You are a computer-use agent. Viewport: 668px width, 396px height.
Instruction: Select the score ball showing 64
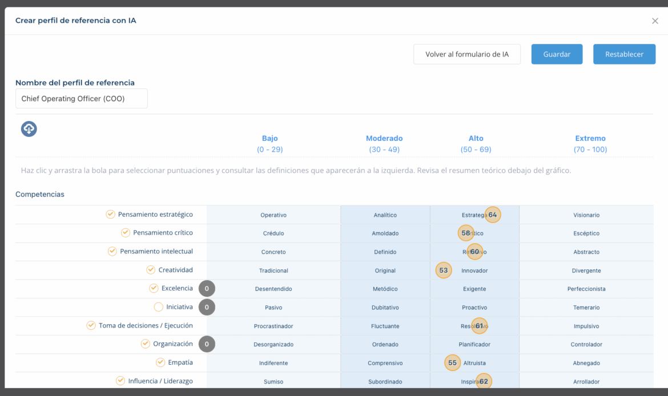click(x=492, y=215)
